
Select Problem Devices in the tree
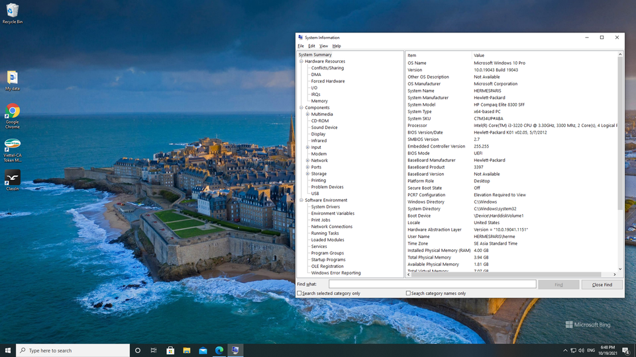327,187
